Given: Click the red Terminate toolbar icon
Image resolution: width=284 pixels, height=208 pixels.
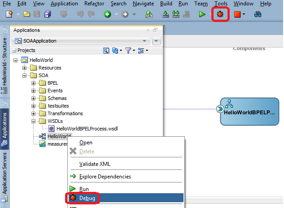Looking at the screenshot, I should click(x=237, y=14).
